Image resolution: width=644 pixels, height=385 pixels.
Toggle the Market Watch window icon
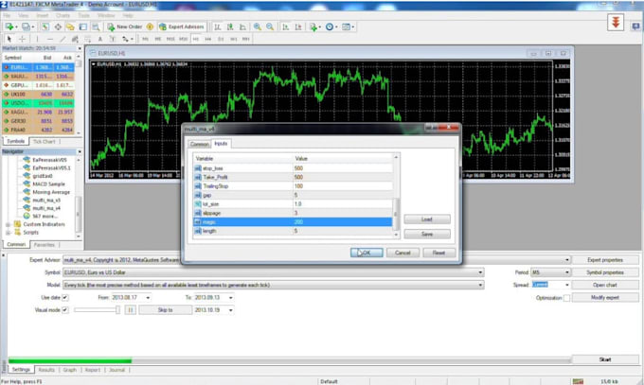click(45, 26)
